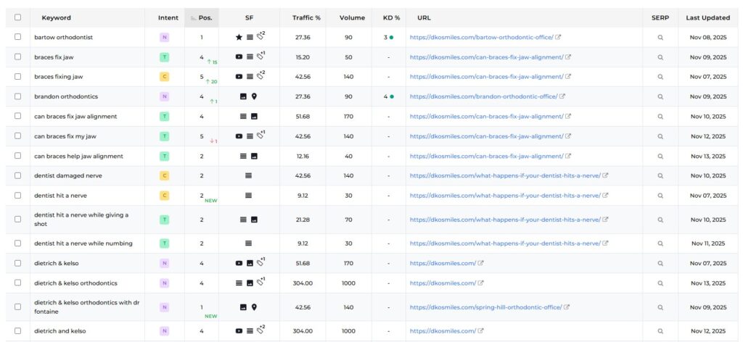This screenshot has width=743, height=342.
Task: Click green KD dot for bartow orthodontist
Action: [391, 38]
